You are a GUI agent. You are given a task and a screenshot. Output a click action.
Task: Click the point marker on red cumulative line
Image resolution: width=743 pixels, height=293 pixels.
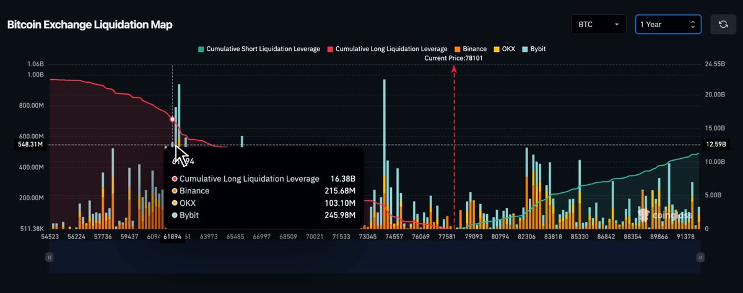[172, 119]
